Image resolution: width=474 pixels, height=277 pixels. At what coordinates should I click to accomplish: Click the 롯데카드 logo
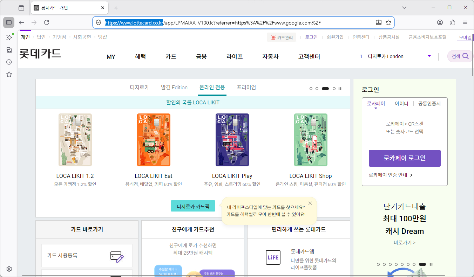tap(40, 54)
